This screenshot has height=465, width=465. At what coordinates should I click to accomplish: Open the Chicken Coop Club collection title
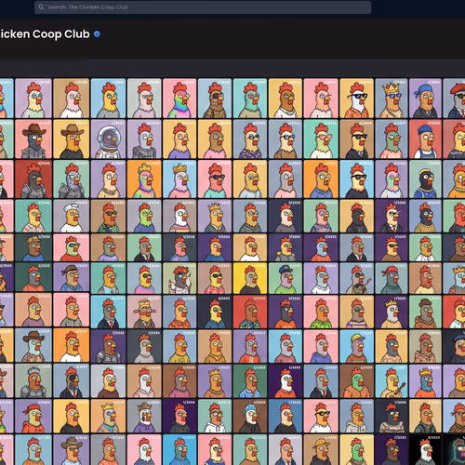(45, 34)
